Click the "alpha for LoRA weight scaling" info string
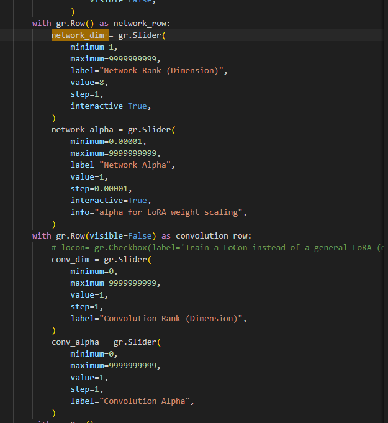388x423 pixels. point(168,212)
